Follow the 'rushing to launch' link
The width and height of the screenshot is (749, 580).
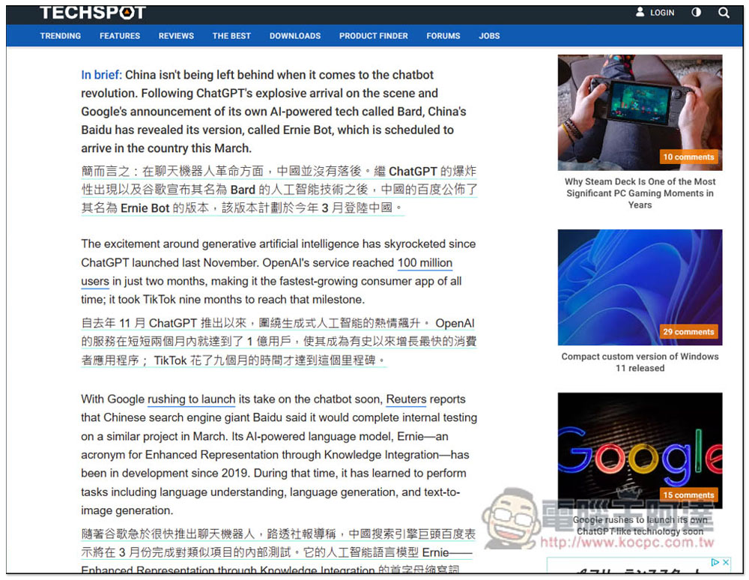191,399
